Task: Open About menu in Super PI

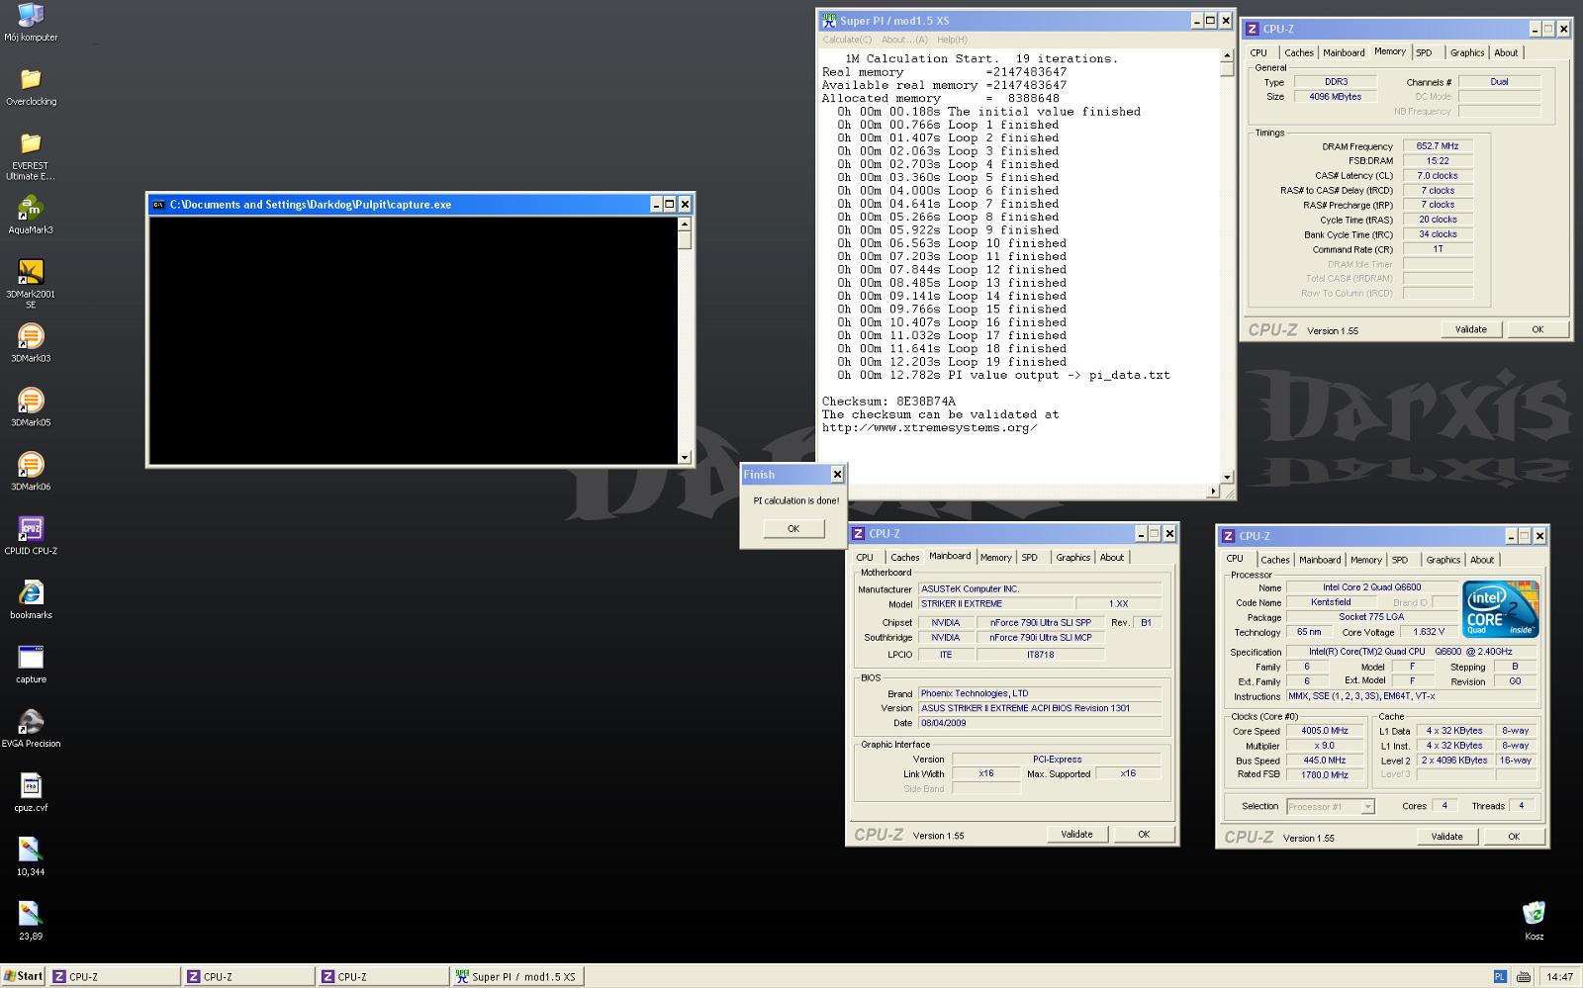Action: pos(904,40)
